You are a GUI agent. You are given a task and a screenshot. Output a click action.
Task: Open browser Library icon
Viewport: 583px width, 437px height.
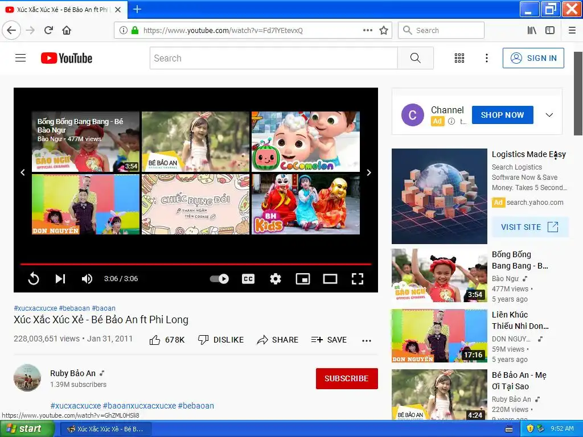(x=532, y=30)
